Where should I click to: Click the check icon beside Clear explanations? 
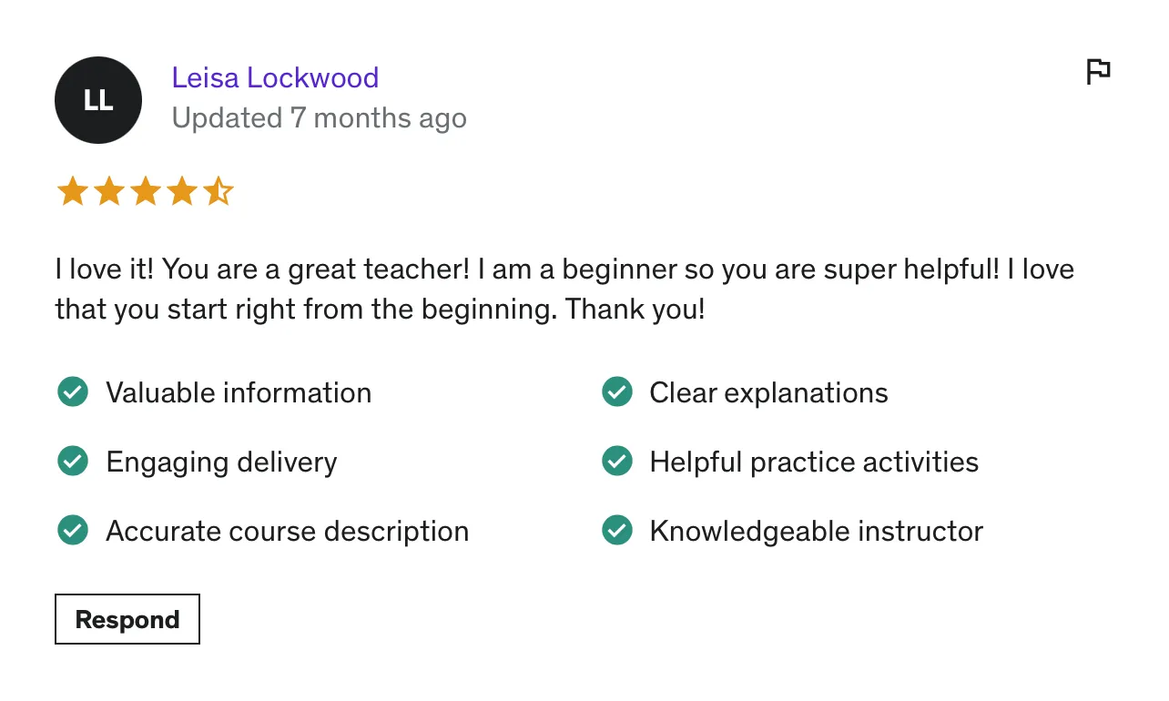pyautogui.click(x=617, y=392)
